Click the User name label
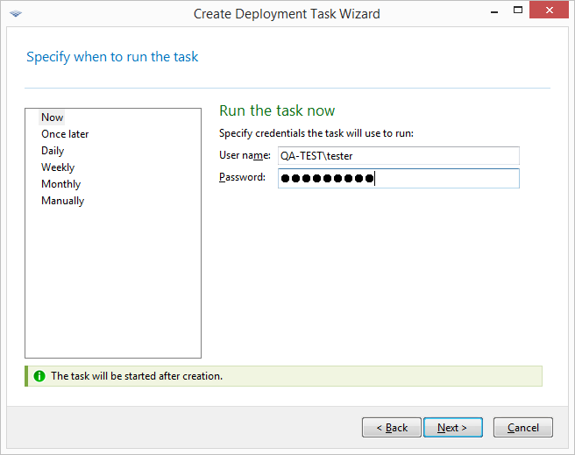 click(x=245, y=155)
